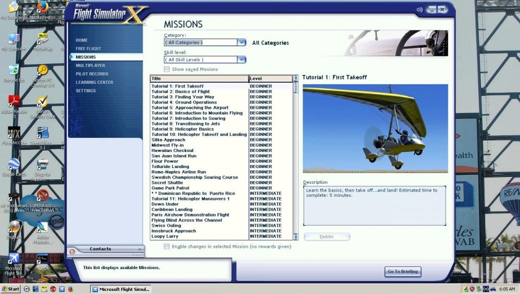This screenshot has height=294, width=520.
Task: Open My Documents desktop icon
Action: click(14, 10)
